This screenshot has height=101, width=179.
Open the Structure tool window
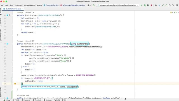point(1,22)
